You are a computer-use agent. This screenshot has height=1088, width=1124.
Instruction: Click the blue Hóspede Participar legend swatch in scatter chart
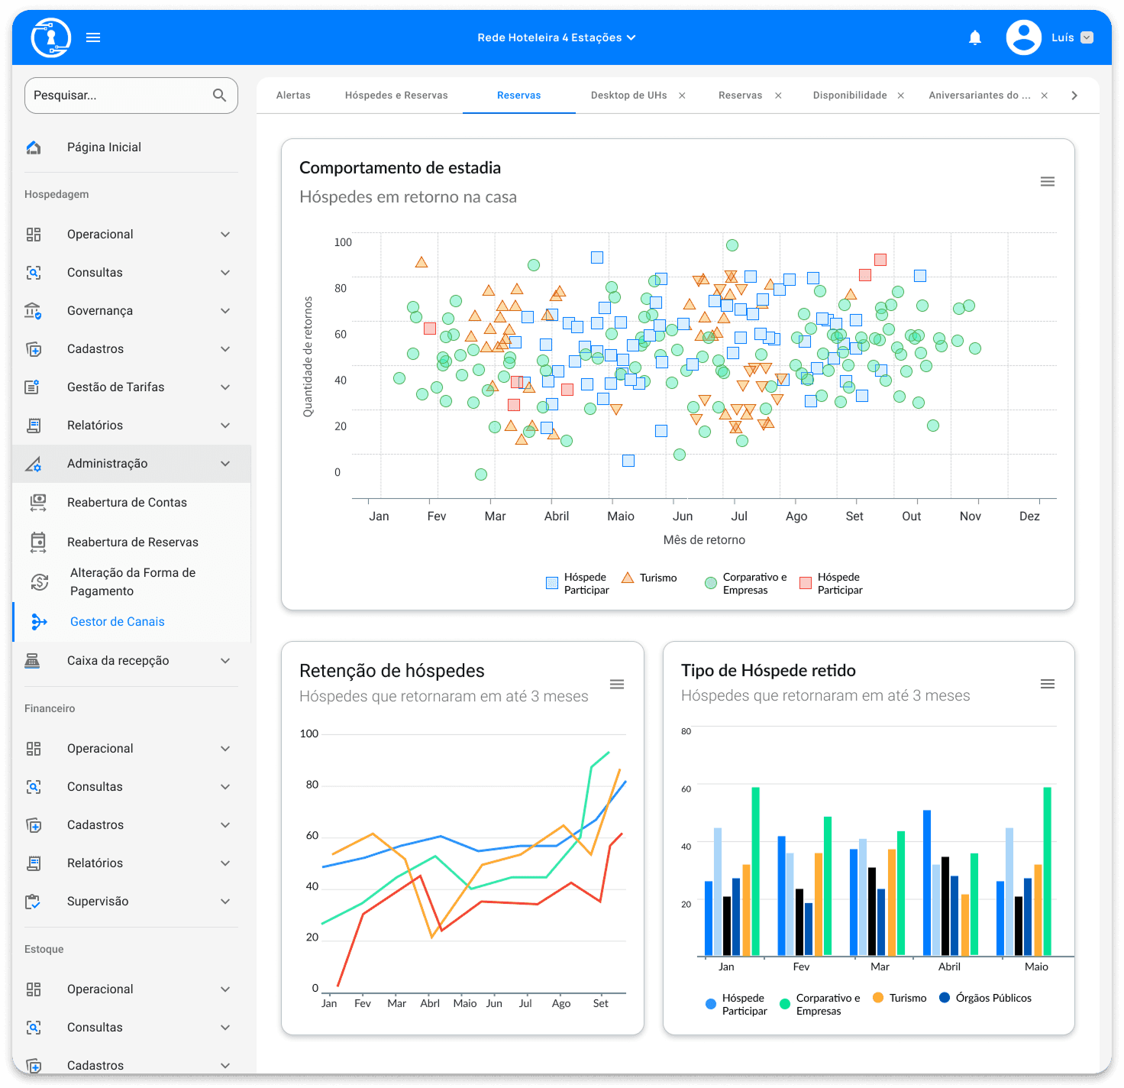point(552,584)
